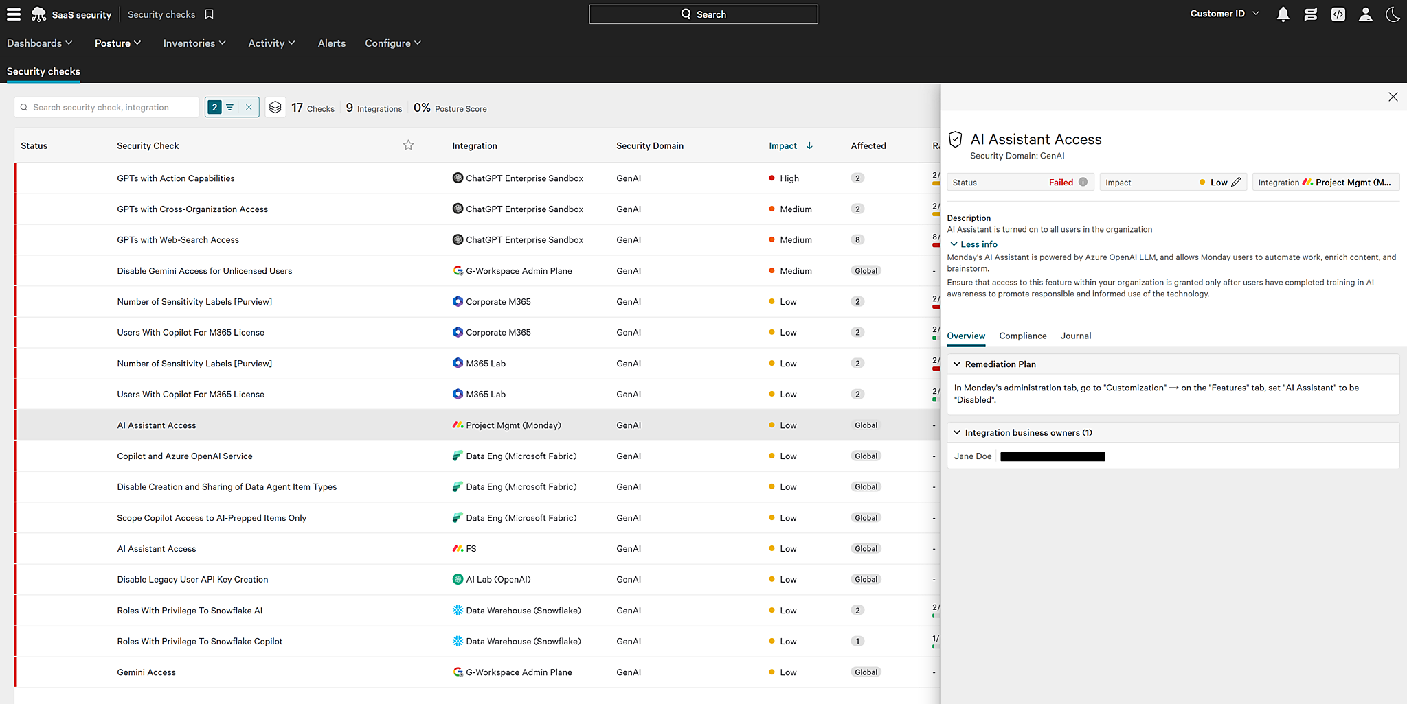Close the AI Assistant Access panel
The height and width of the screenshot is (704, 1407).
click(x=1393, y=97)
